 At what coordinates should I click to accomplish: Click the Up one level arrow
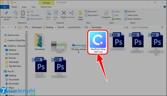pos(16,27)
